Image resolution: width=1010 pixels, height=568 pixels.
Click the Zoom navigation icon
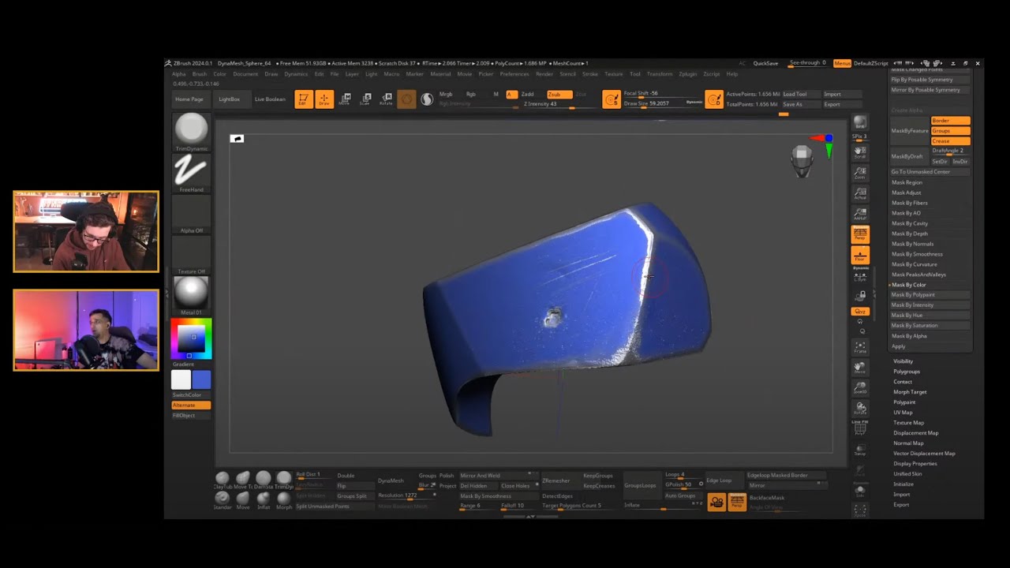(860, 173)
